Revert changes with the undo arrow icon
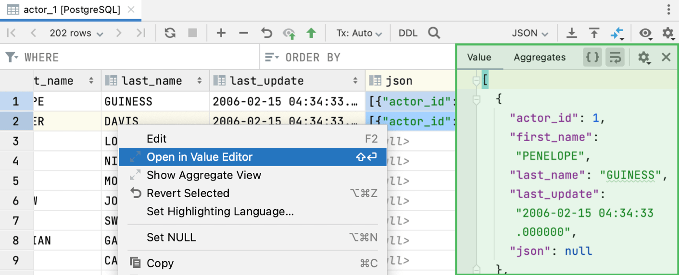This screenshot has height=275, width=679. [266, 33]
